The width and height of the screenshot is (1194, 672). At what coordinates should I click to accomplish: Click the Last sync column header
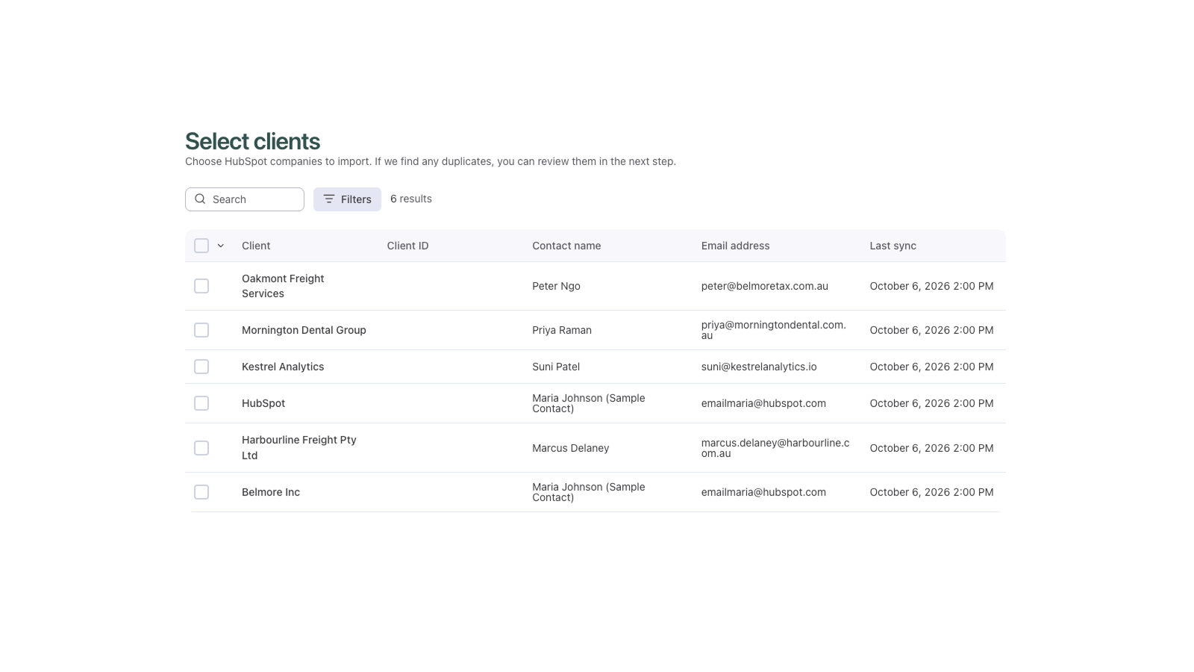[x=893, y=246]
